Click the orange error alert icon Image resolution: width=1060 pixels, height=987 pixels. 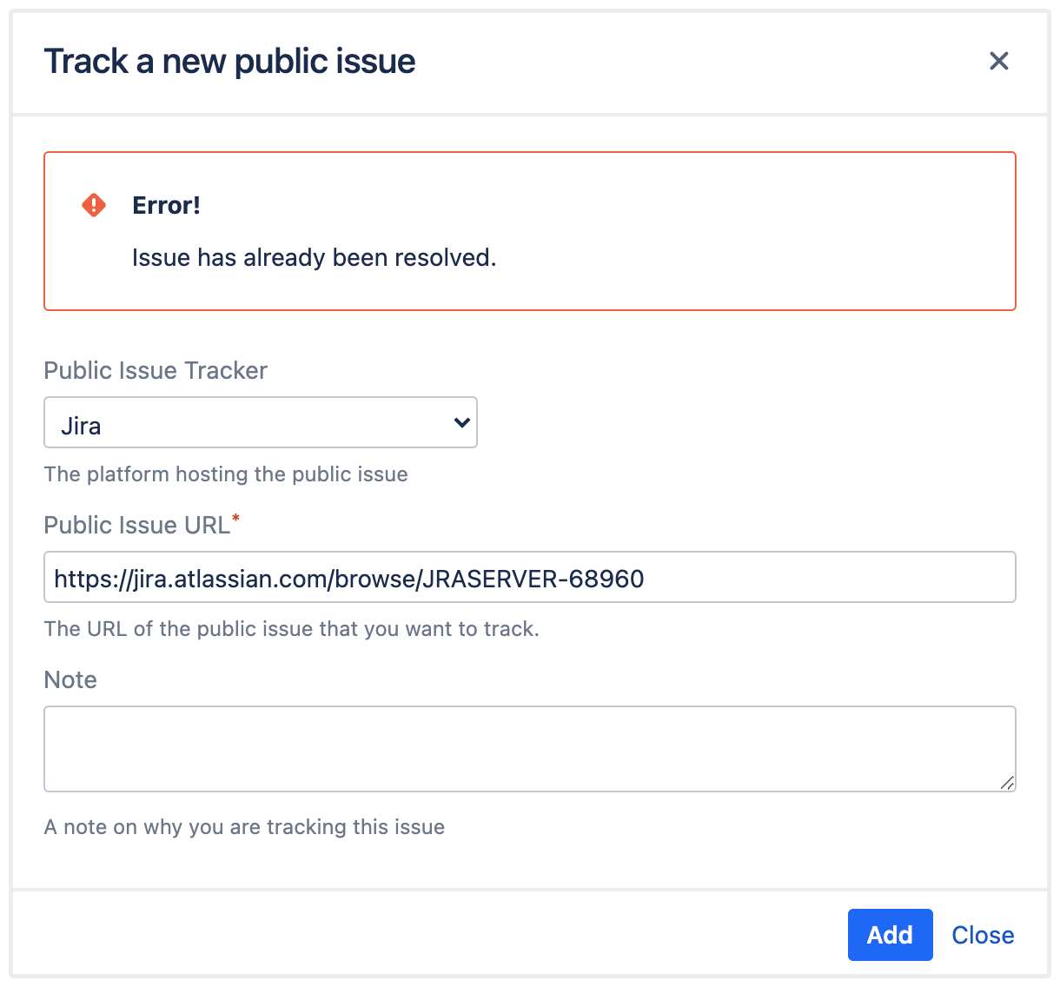pyautogui.click(x=93, y=204)
